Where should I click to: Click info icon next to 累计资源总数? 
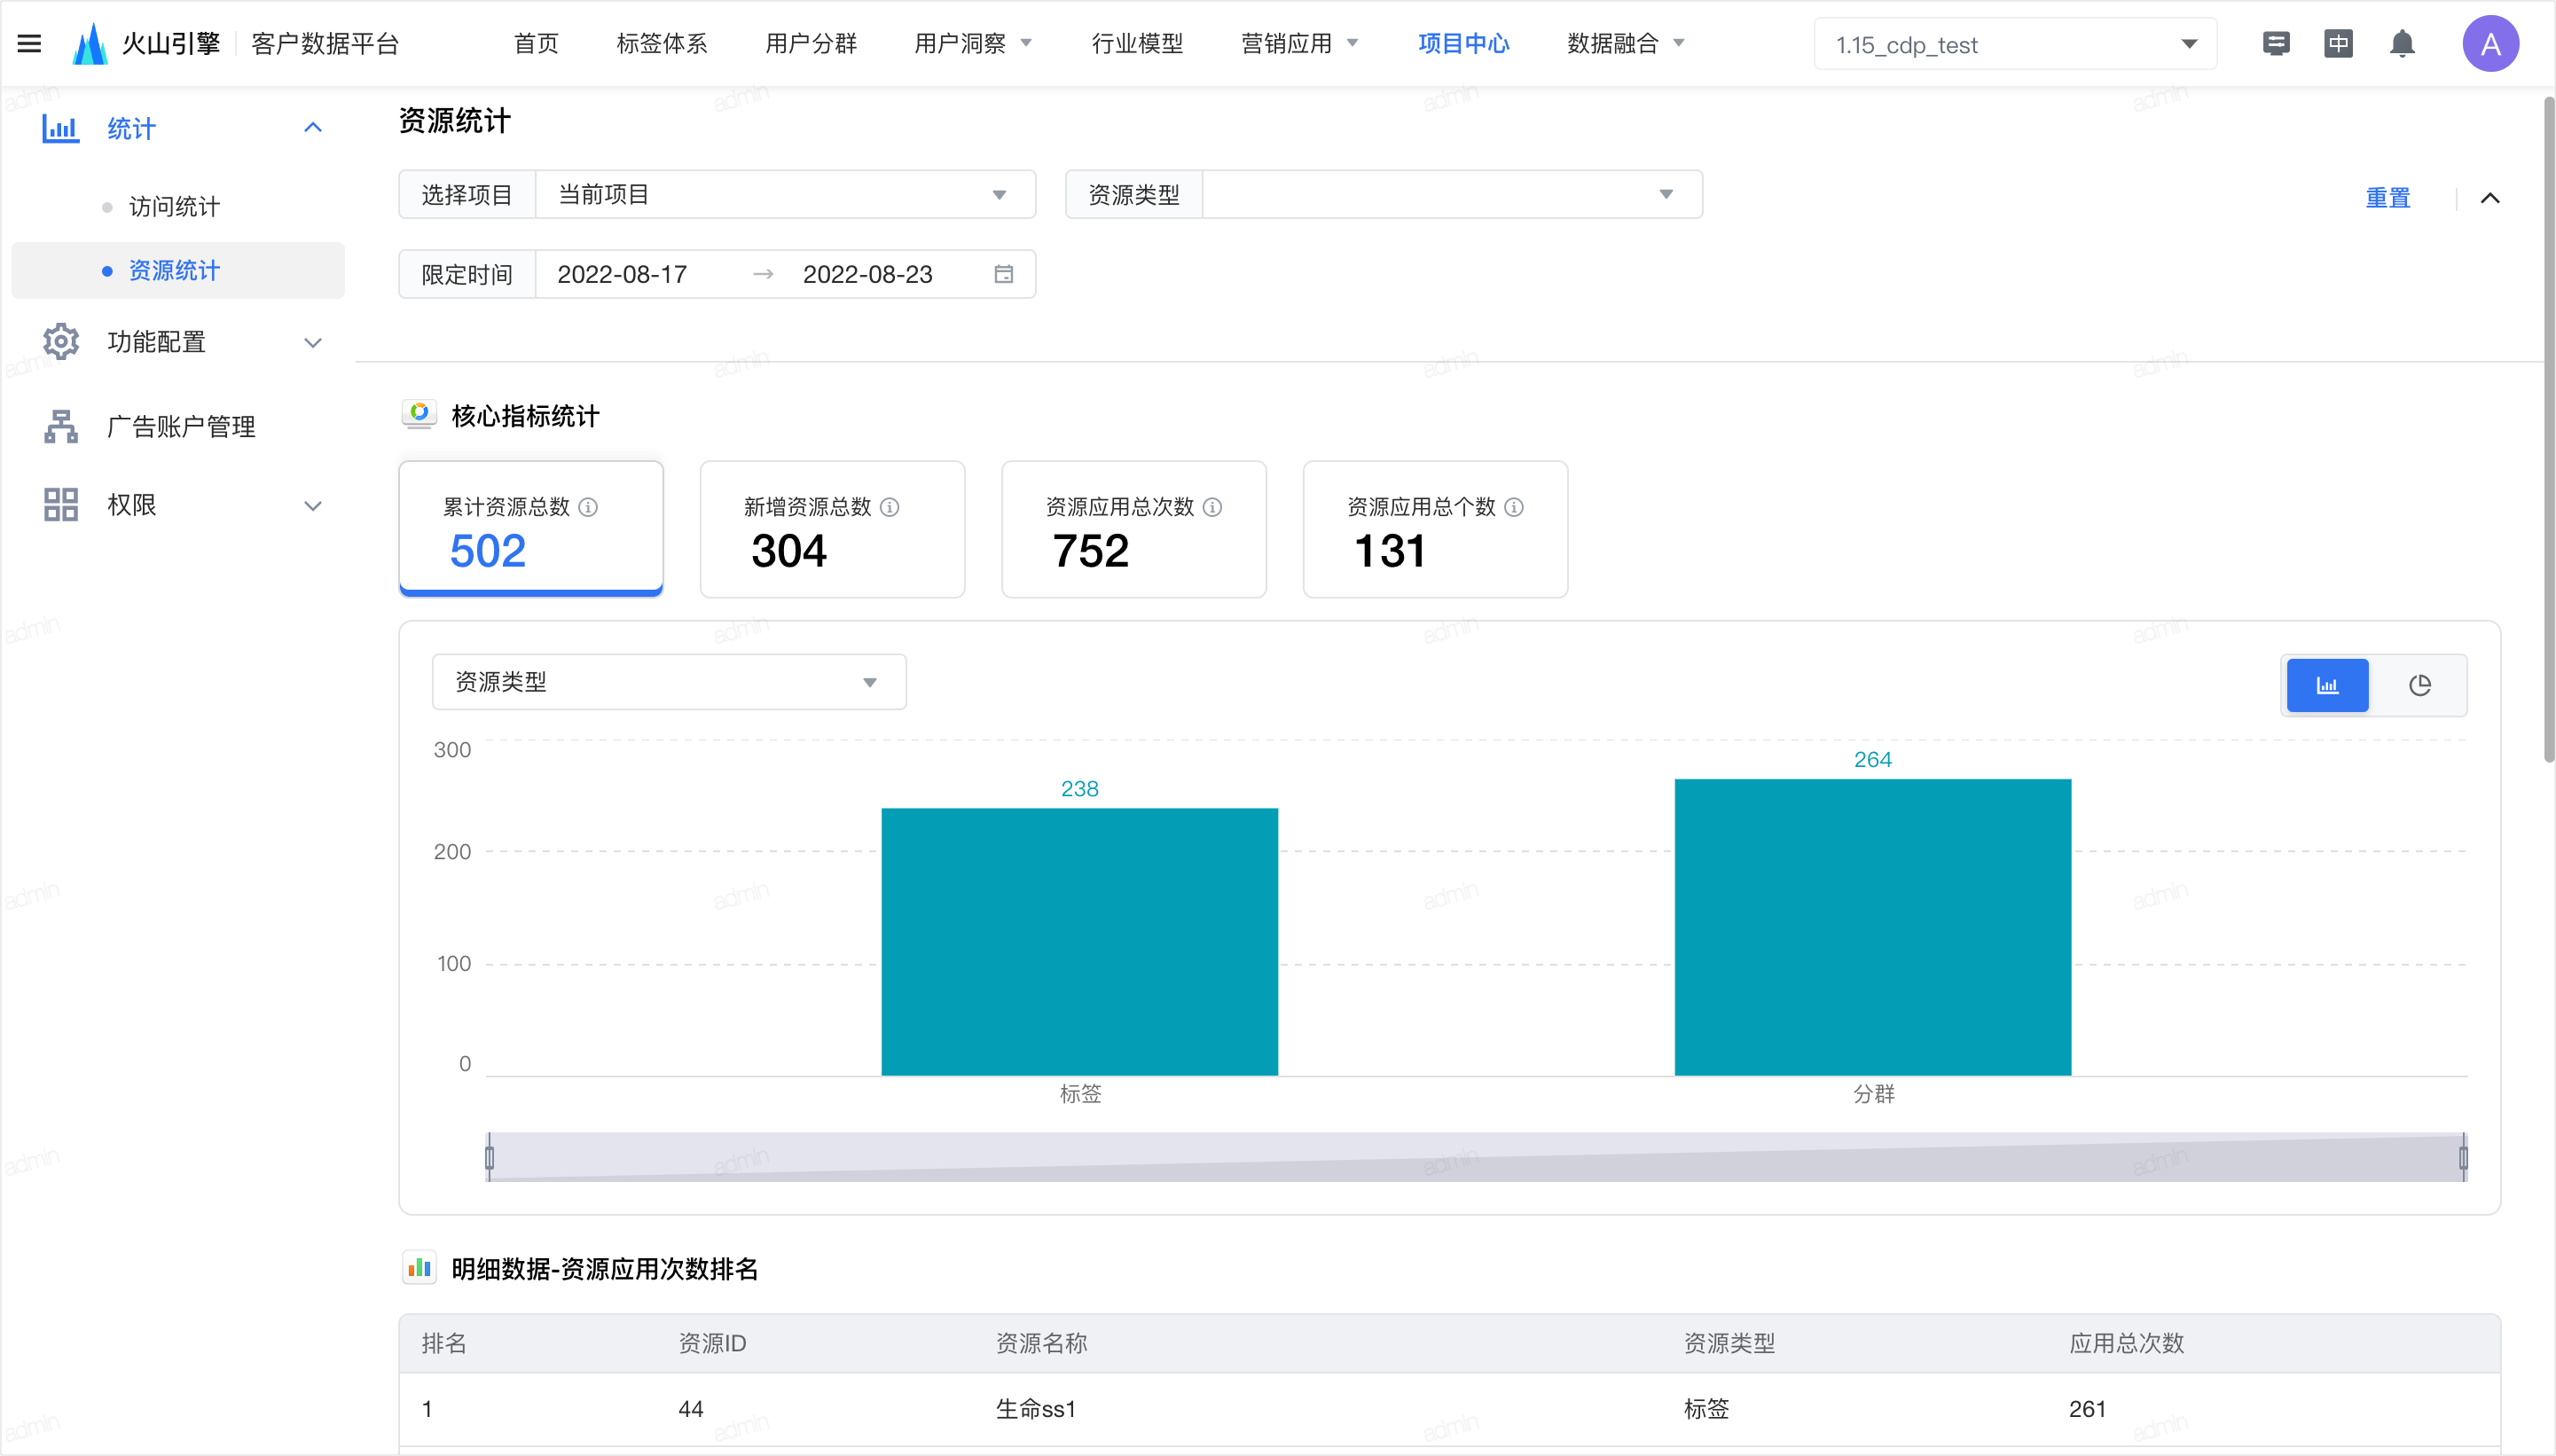588,507
